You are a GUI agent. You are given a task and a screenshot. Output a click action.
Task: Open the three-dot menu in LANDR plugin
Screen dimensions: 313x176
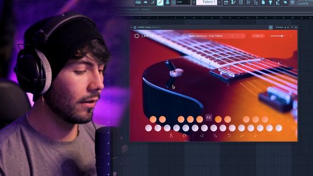click(291, 36)
